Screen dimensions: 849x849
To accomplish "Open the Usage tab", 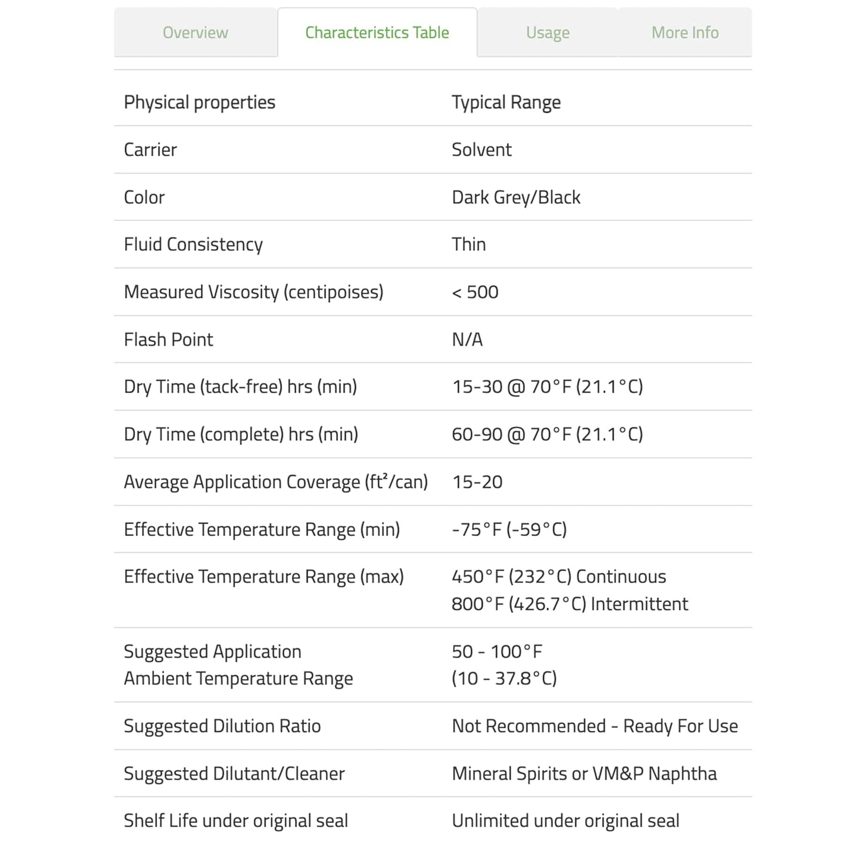I will point(548,32).
